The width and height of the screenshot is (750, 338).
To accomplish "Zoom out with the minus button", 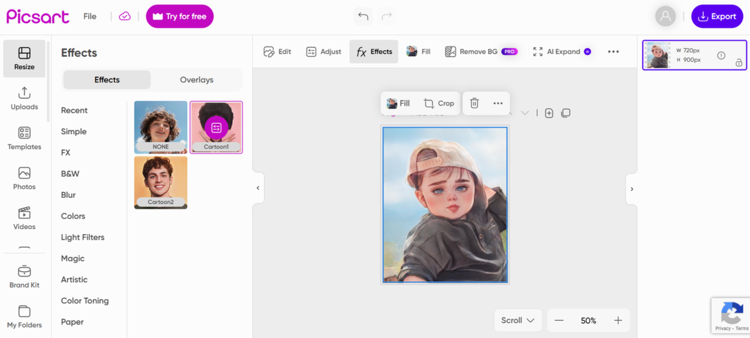I will pos(559,320).
